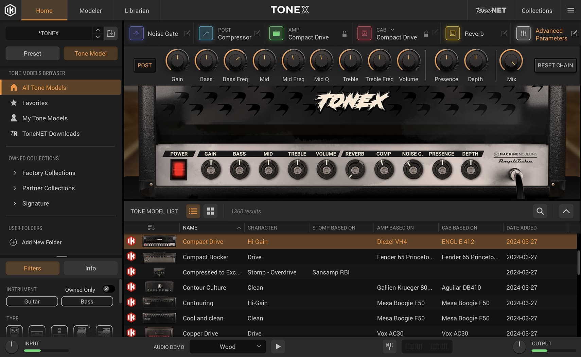Switch to the Tone Model button
The image size is (581, 357).
90,53
